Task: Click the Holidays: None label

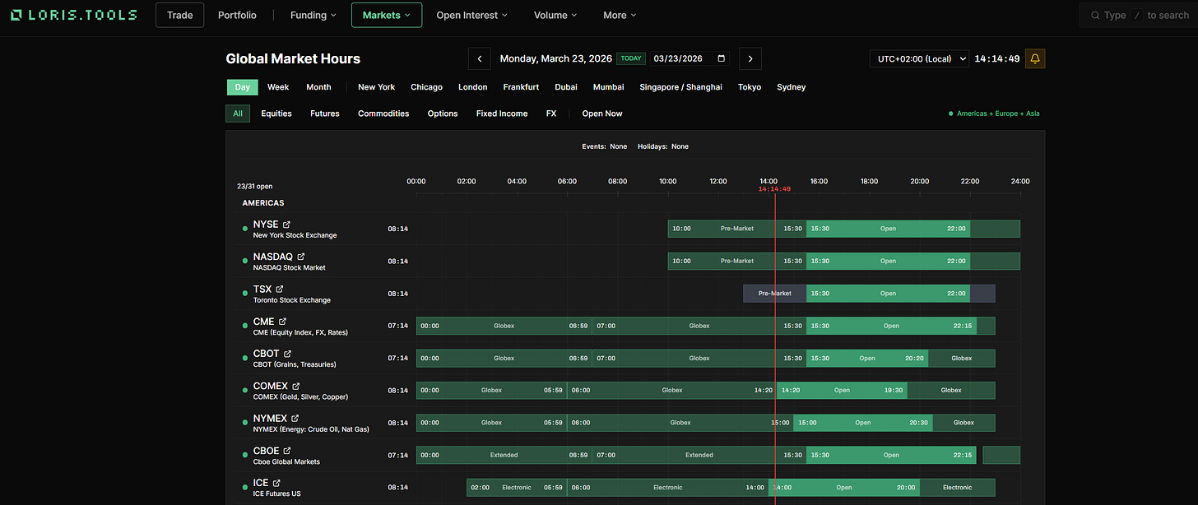Action: pos(663,146)
